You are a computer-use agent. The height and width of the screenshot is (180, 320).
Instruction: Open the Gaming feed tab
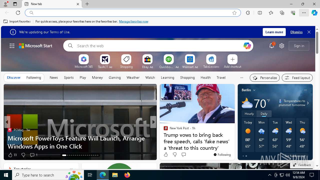[x=115, y=77]
